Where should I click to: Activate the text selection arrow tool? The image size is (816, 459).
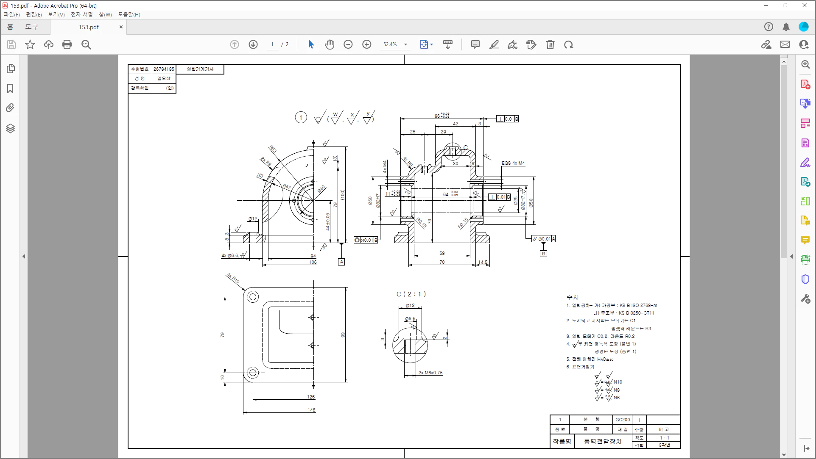(x=311, y=44)
